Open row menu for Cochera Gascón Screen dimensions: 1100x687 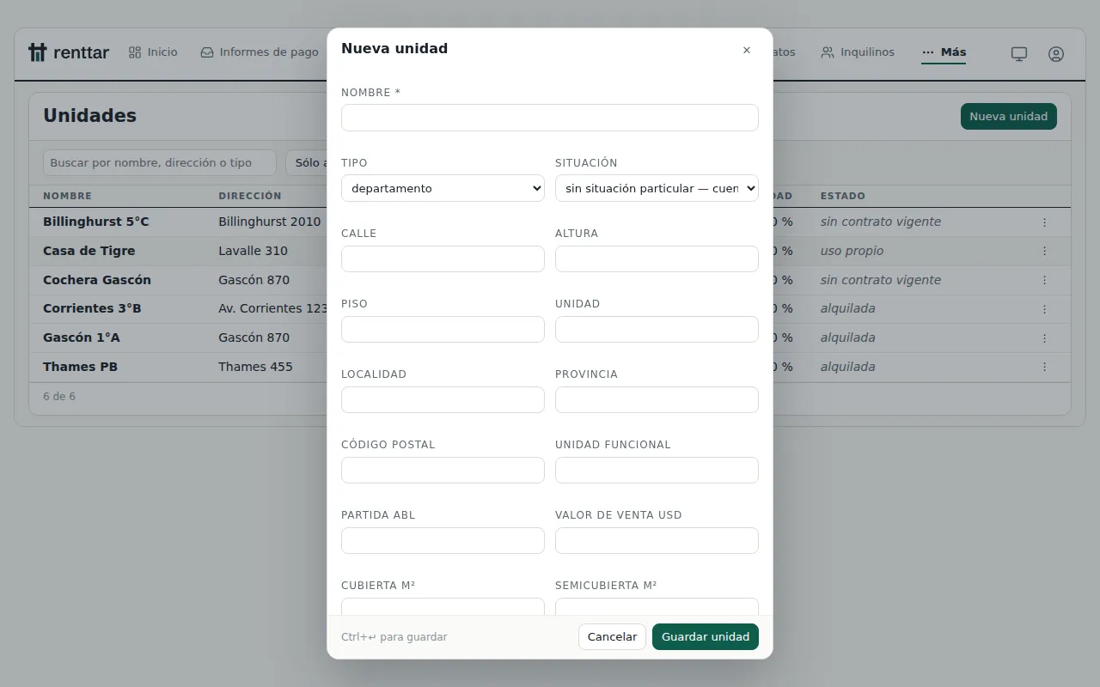click(1044, 280)
